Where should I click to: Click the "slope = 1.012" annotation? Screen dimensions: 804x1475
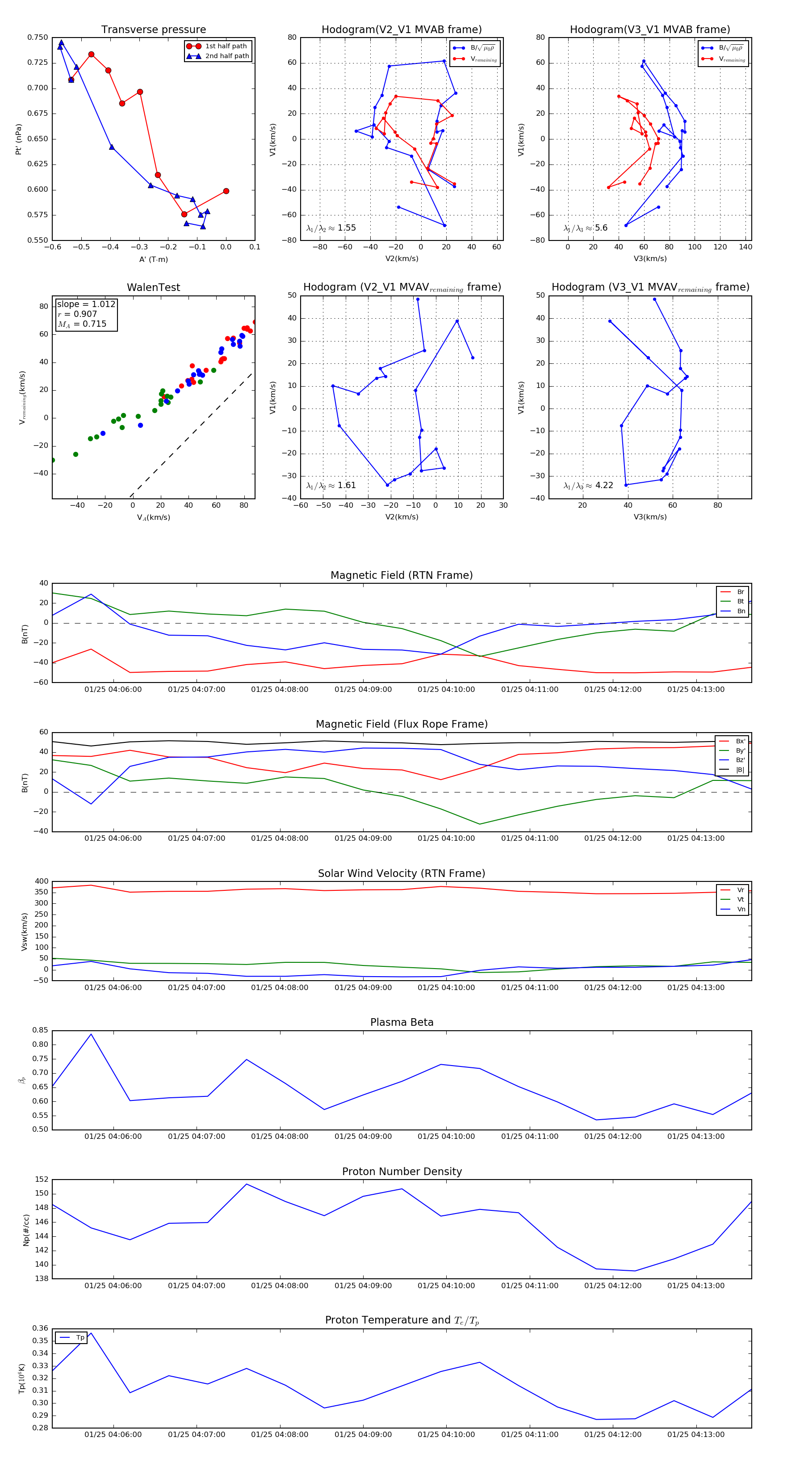(x=86, y=304)
